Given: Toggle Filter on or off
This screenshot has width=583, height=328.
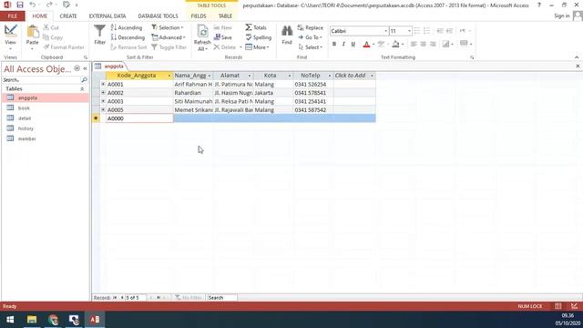Looking at the screenshot, I should 169,47.
